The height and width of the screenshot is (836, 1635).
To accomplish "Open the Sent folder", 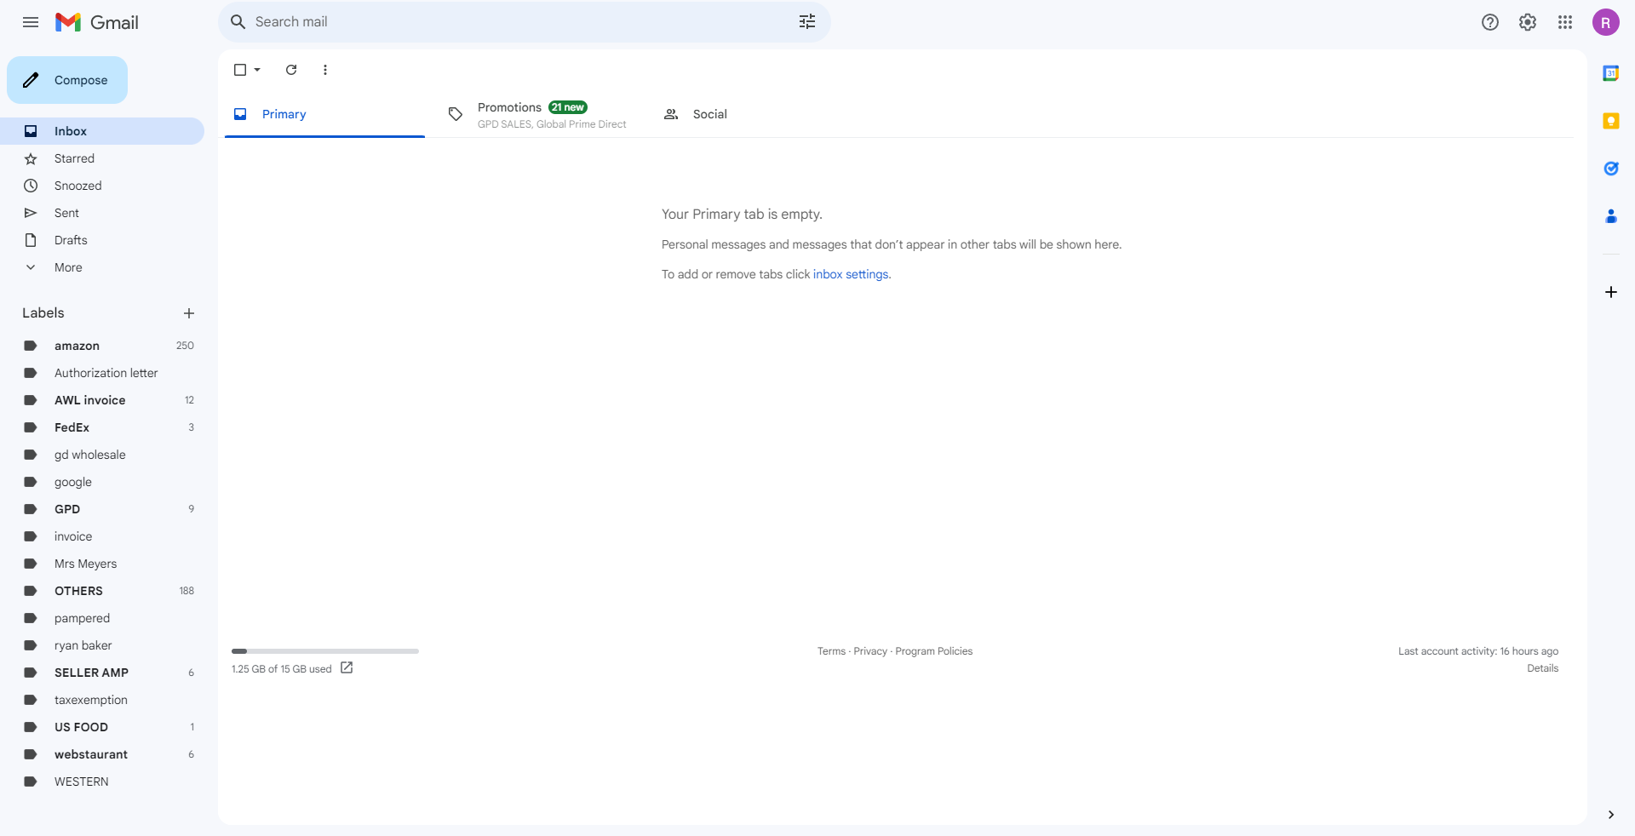I will tap(102, 213).
